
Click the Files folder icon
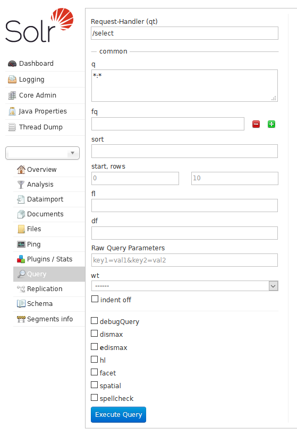(x=21, y=229)
